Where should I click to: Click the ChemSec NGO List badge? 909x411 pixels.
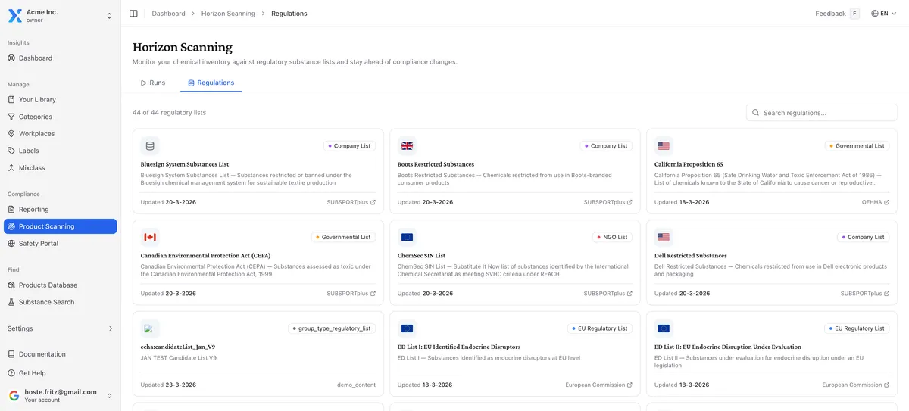[612, 237]
